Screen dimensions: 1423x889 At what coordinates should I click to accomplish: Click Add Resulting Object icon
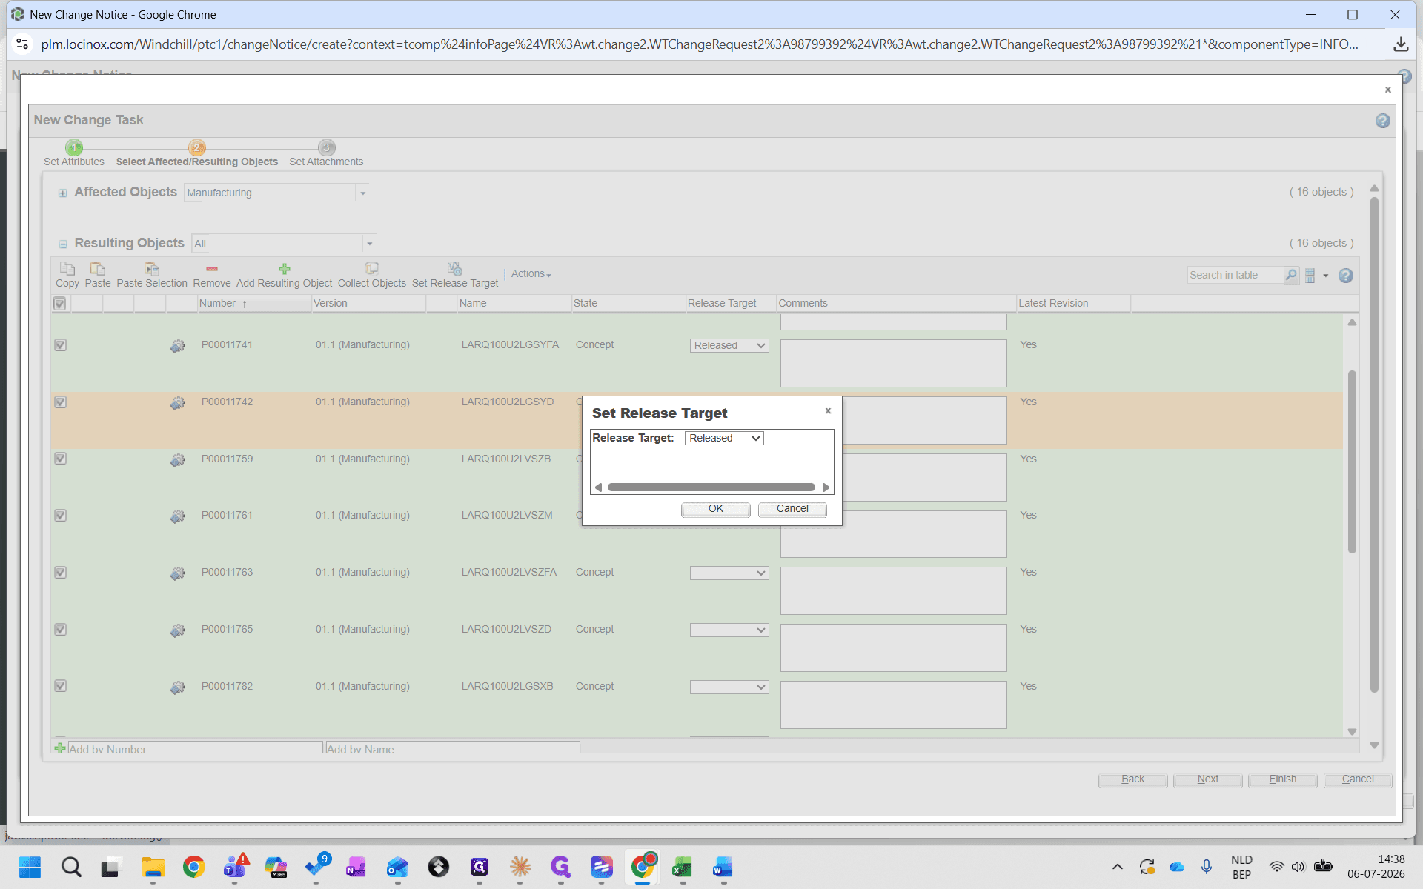(284, 269)
